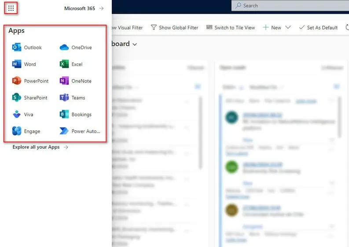
Task: Click the Bookings text label
Action: [x=81, y=115]
